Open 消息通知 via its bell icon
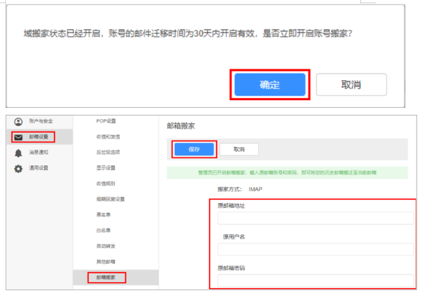This screenshot has width=424, height=297. tap(19, 153)
